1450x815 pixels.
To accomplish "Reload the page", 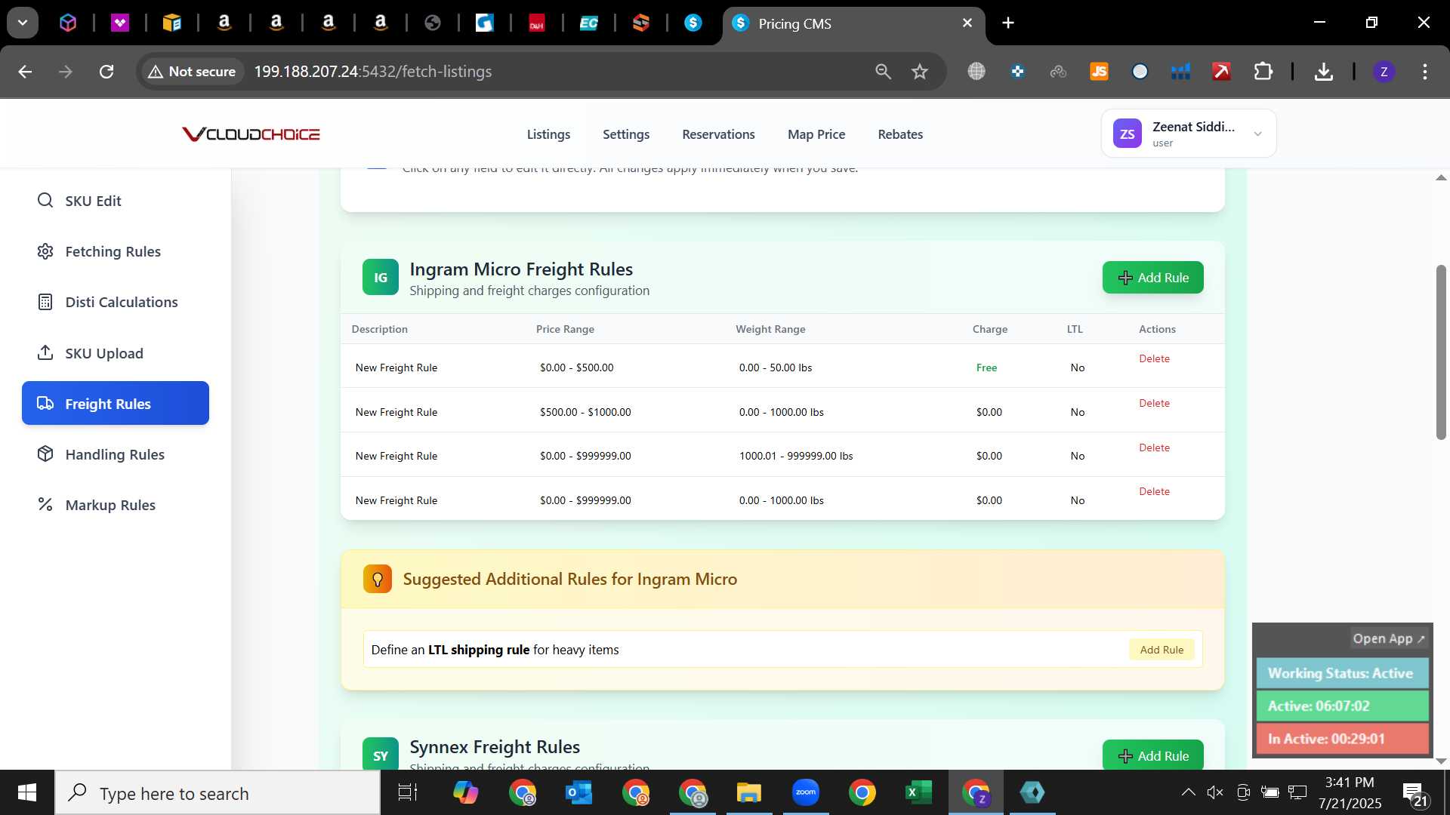I will click(106, 72).
